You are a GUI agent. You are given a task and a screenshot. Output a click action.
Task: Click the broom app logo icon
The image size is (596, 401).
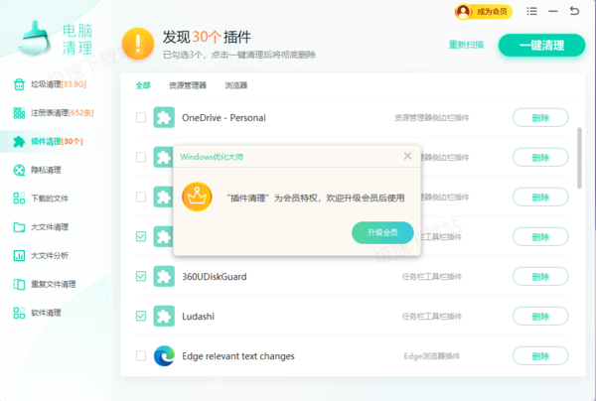coord(34,38)
